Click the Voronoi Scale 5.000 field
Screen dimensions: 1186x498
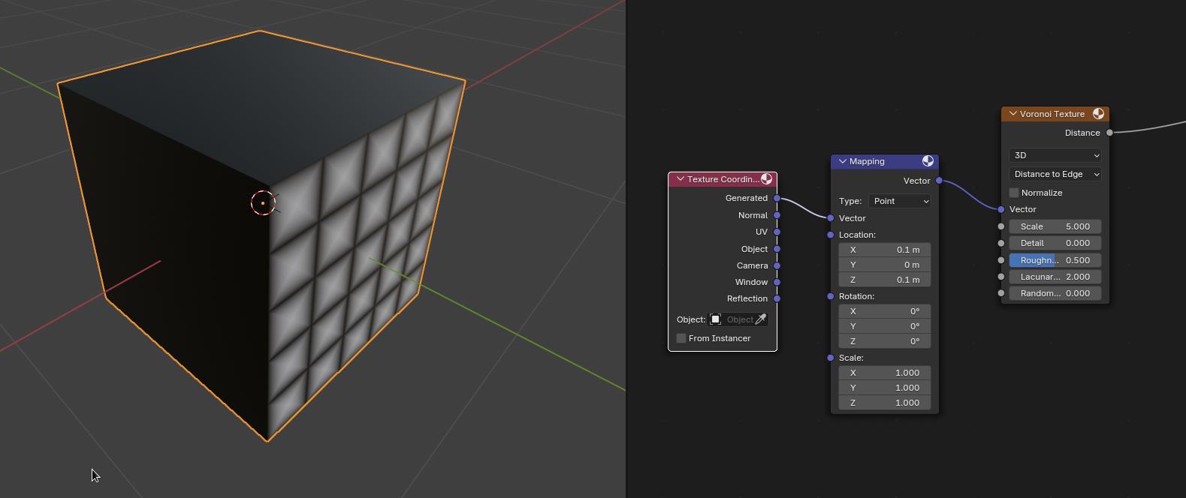(1055, 226)
